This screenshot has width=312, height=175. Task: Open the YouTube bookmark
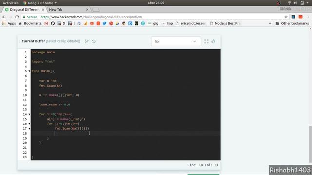click(x=92, y=23)
